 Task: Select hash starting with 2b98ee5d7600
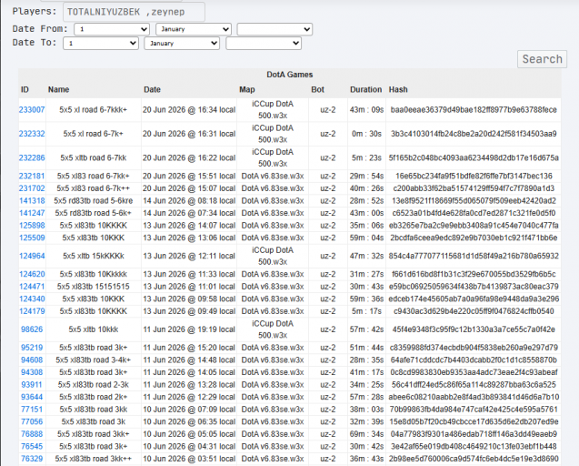tap(474, 459)
